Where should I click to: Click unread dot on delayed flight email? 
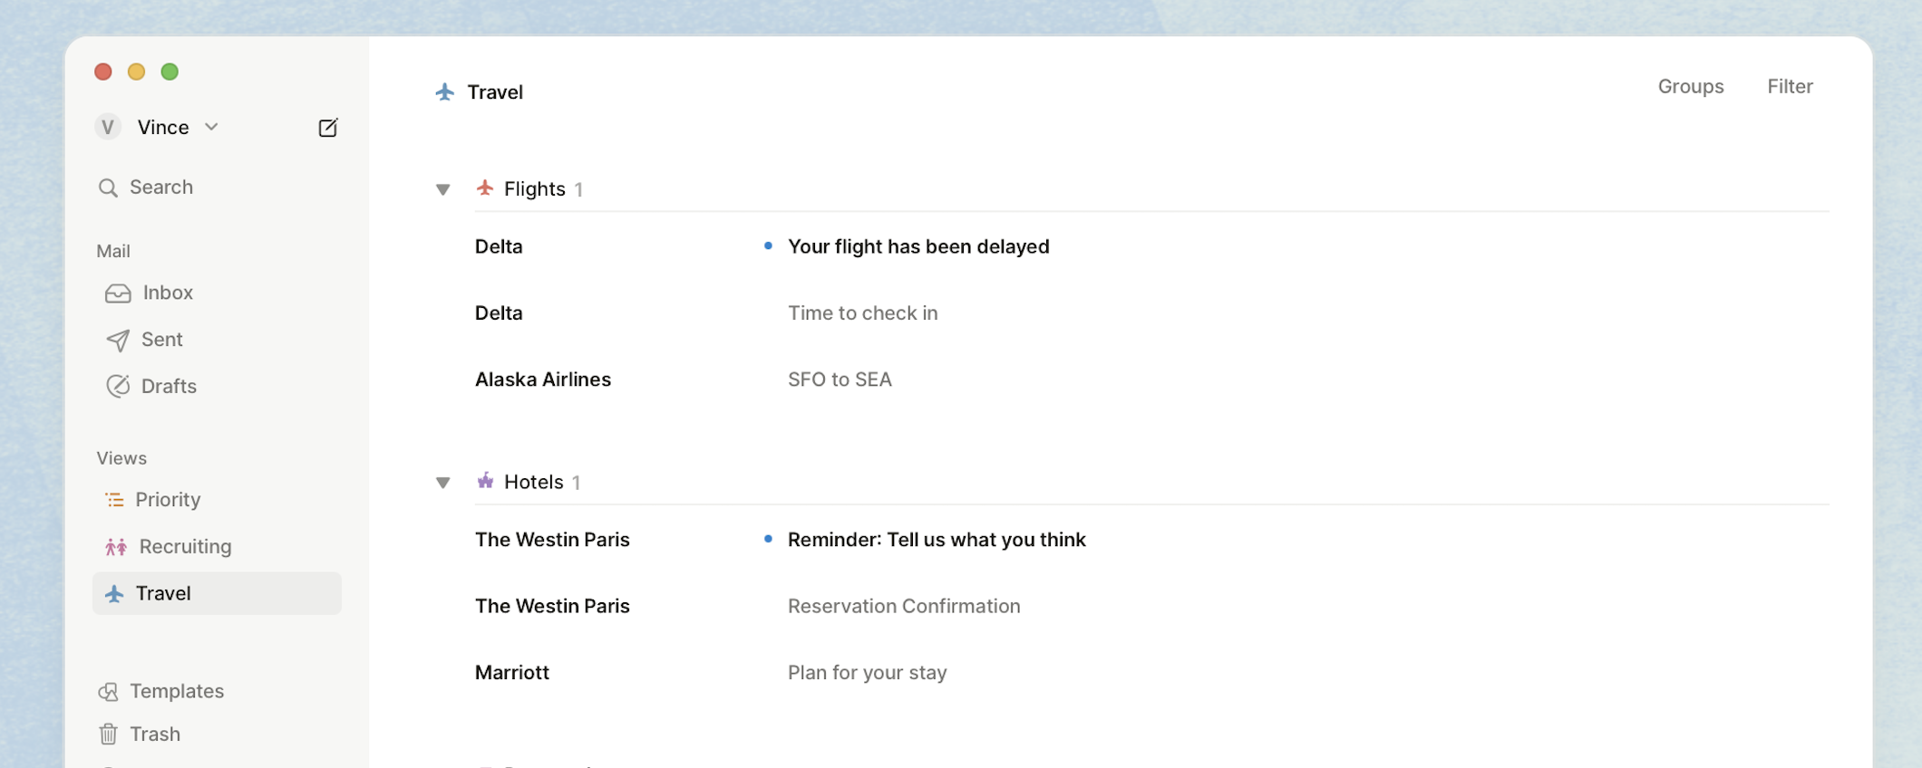click(x=768, y=245)
